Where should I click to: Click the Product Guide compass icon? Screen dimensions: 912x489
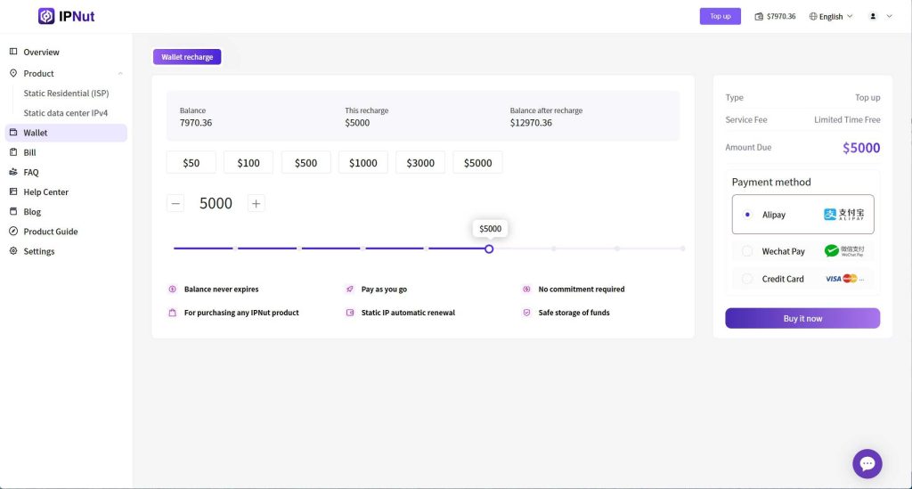[x=13, y=232]
